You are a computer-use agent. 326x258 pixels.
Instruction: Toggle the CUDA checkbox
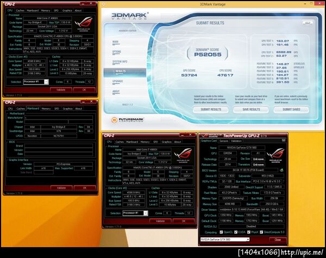click(236, 232)
